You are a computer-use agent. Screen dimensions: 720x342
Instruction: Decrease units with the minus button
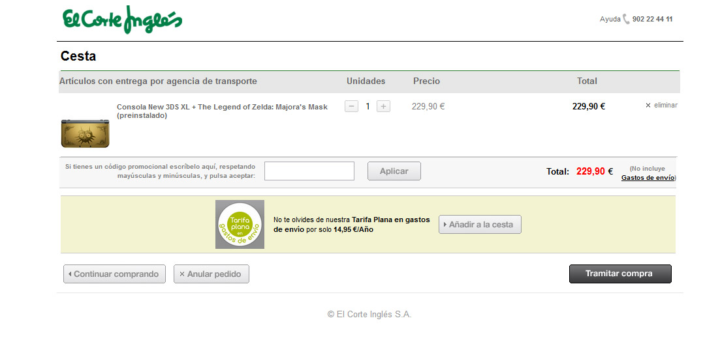351,106
